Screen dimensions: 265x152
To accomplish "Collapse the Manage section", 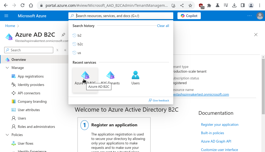I will (x=7, y=68).
